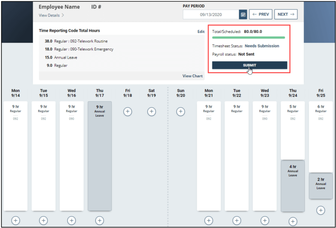Add another entry under Wednesday 9/23
The width and height of the screenshot is (336, 228).
pos(265,220)
